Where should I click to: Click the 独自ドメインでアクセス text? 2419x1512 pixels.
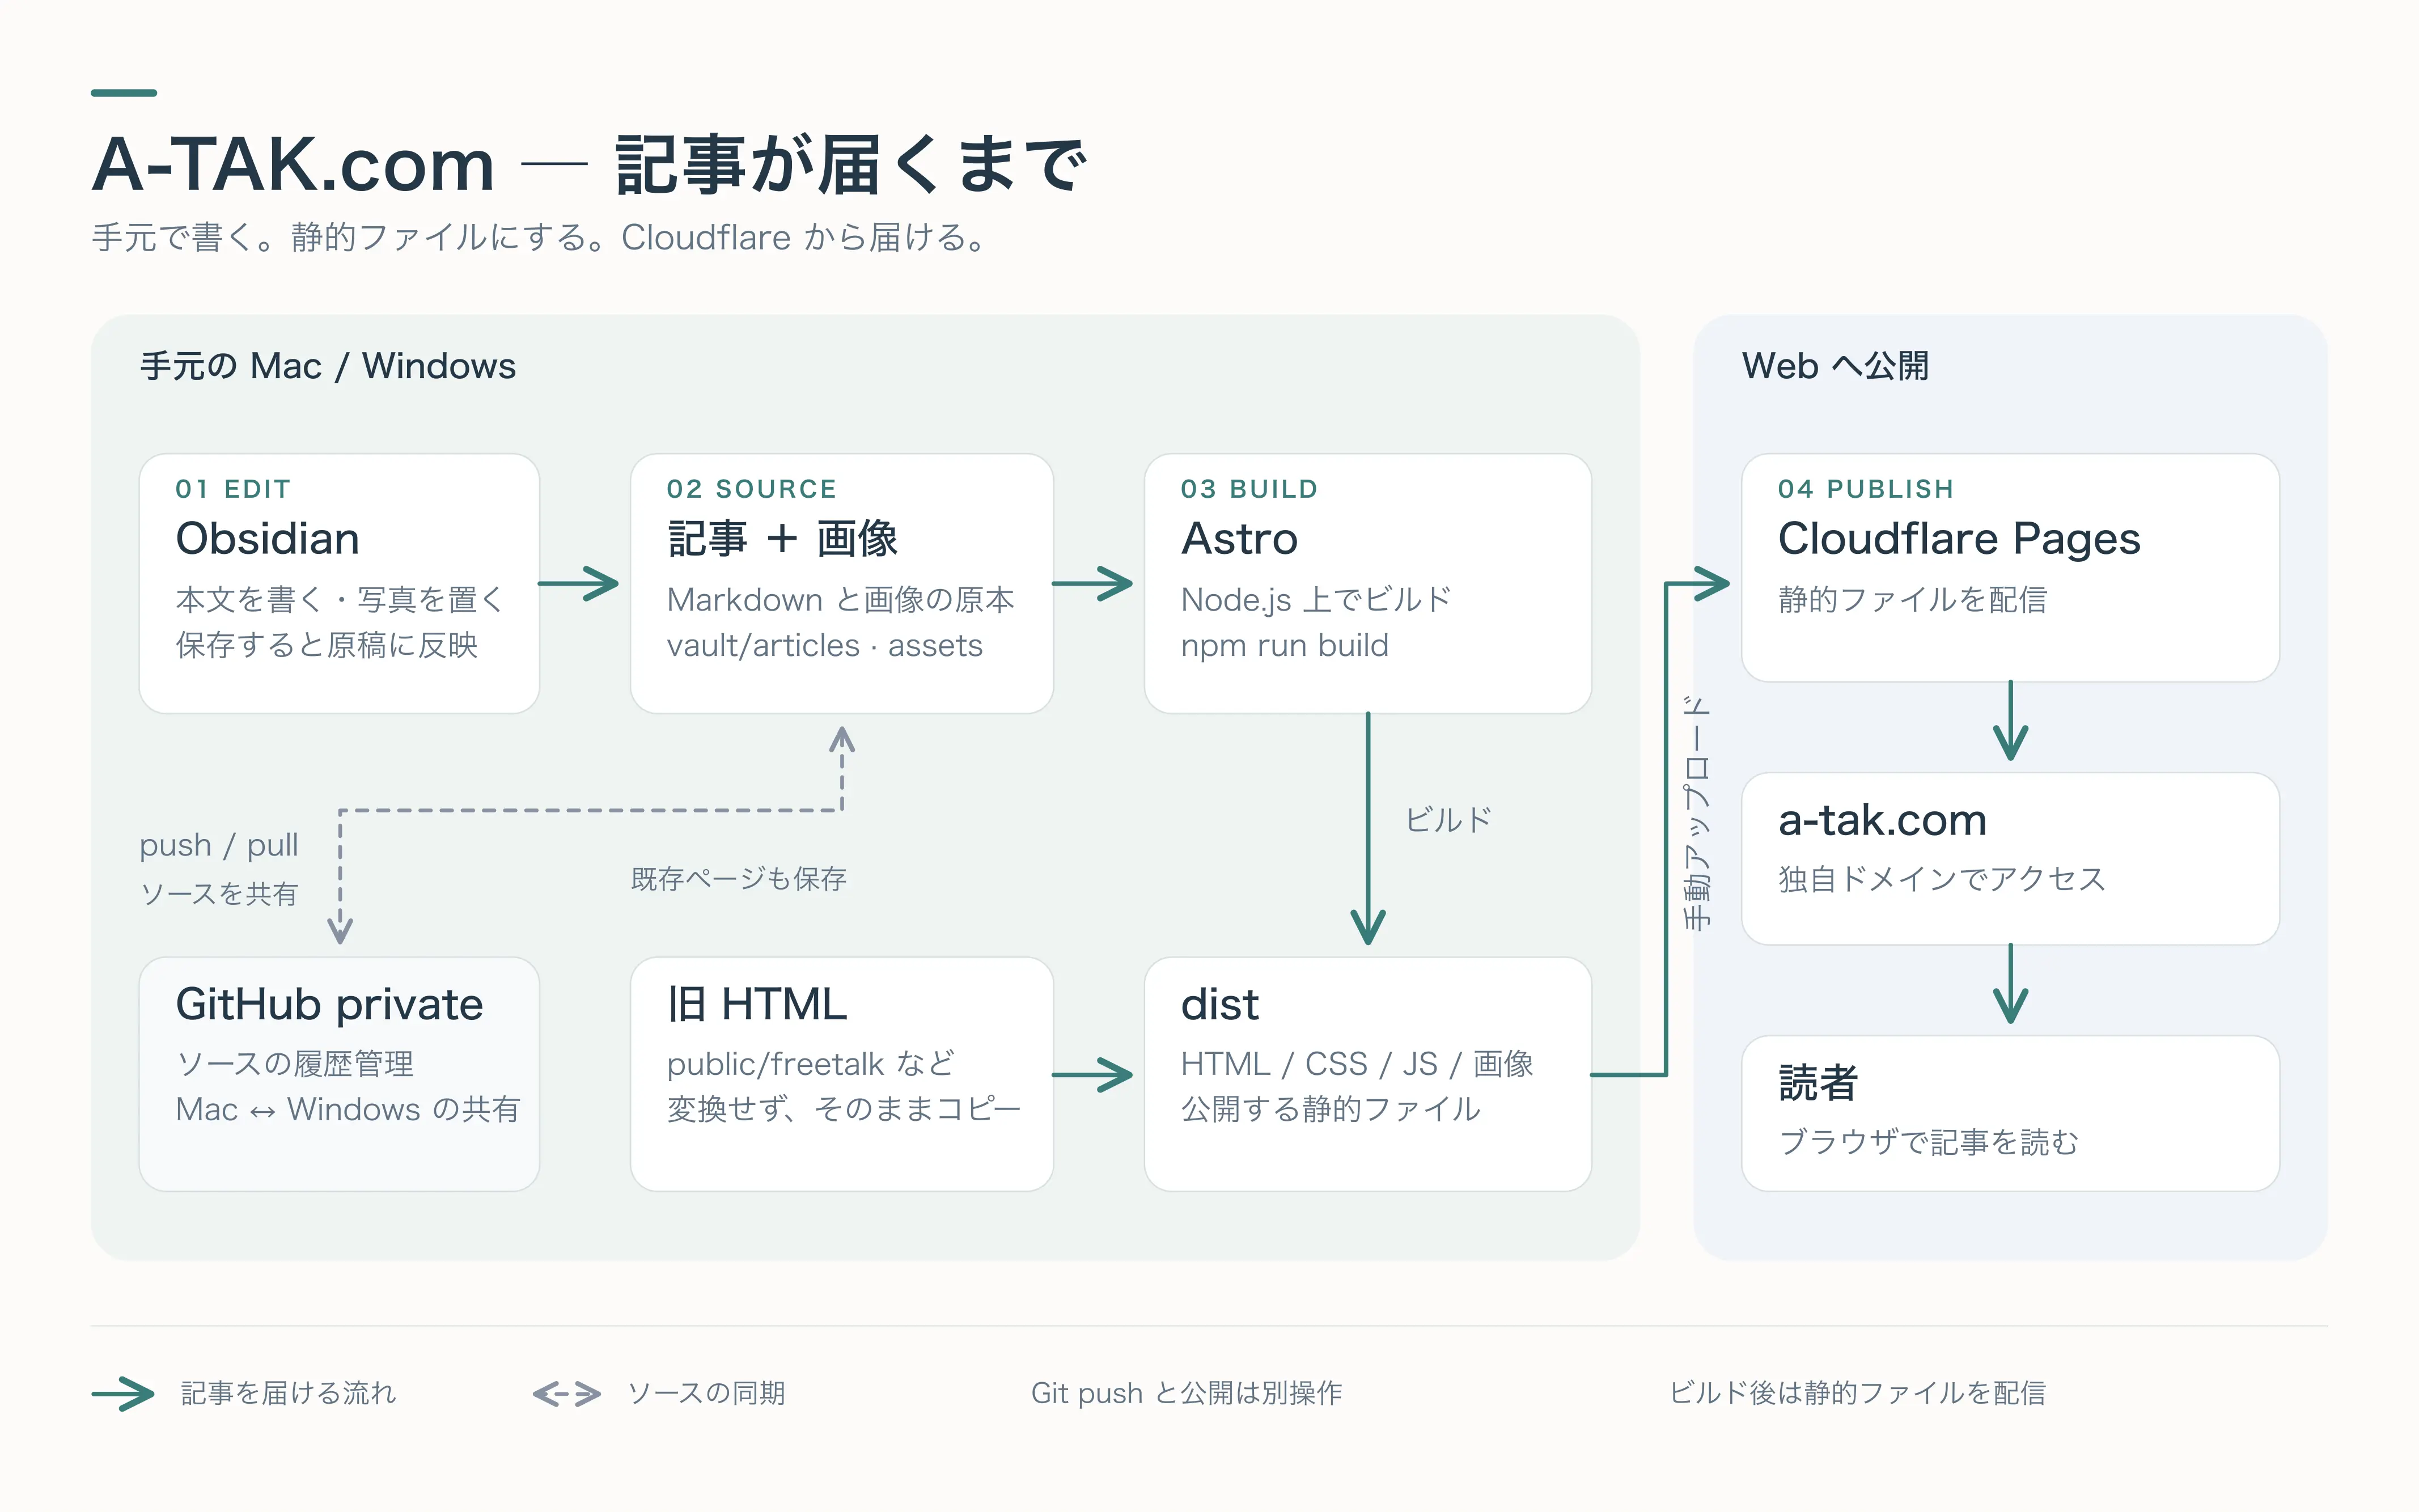point(1942,879)
